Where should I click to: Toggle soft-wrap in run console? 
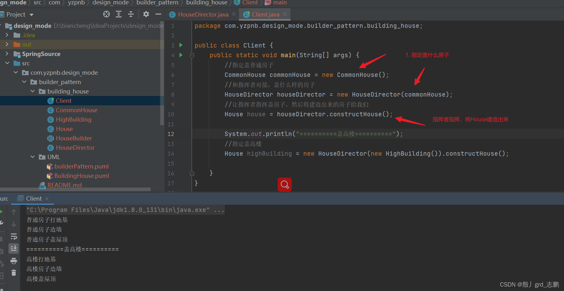pyautogui.click(x=14, y=236)
